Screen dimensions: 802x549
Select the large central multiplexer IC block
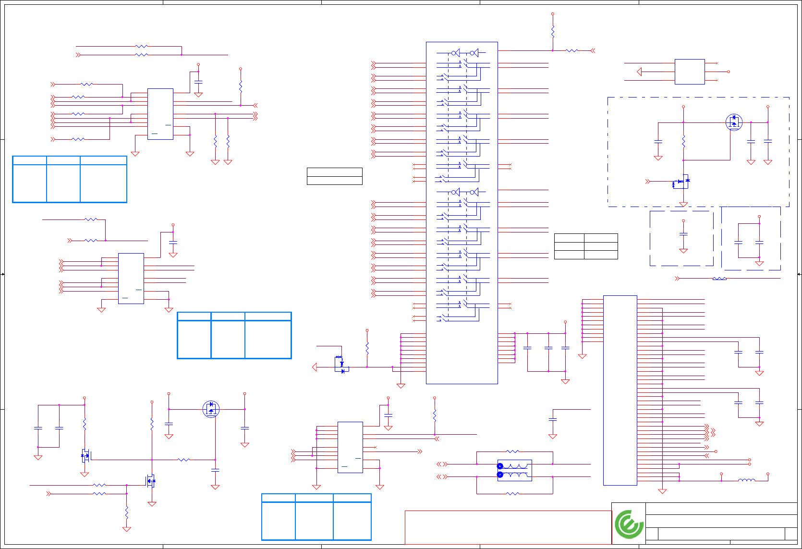(x=462, y=213)
